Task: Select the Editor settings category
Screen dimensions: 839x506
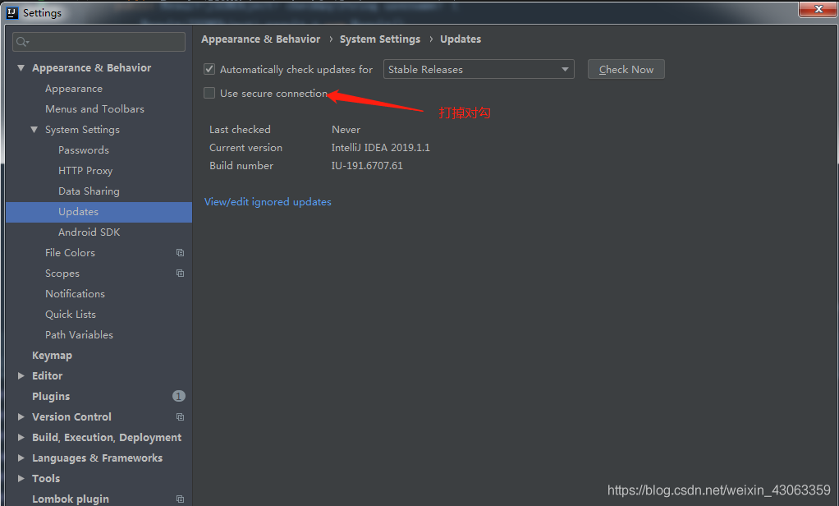Action: point(47,376)
